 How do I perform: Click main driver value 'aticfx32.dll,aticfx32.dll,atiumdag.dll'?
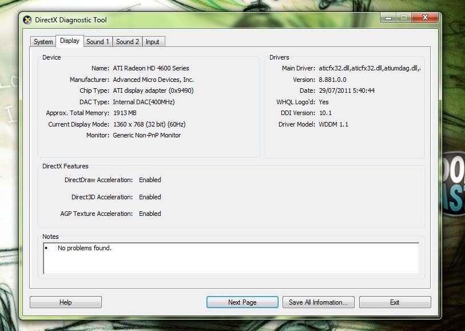click(x=369, y=68)
